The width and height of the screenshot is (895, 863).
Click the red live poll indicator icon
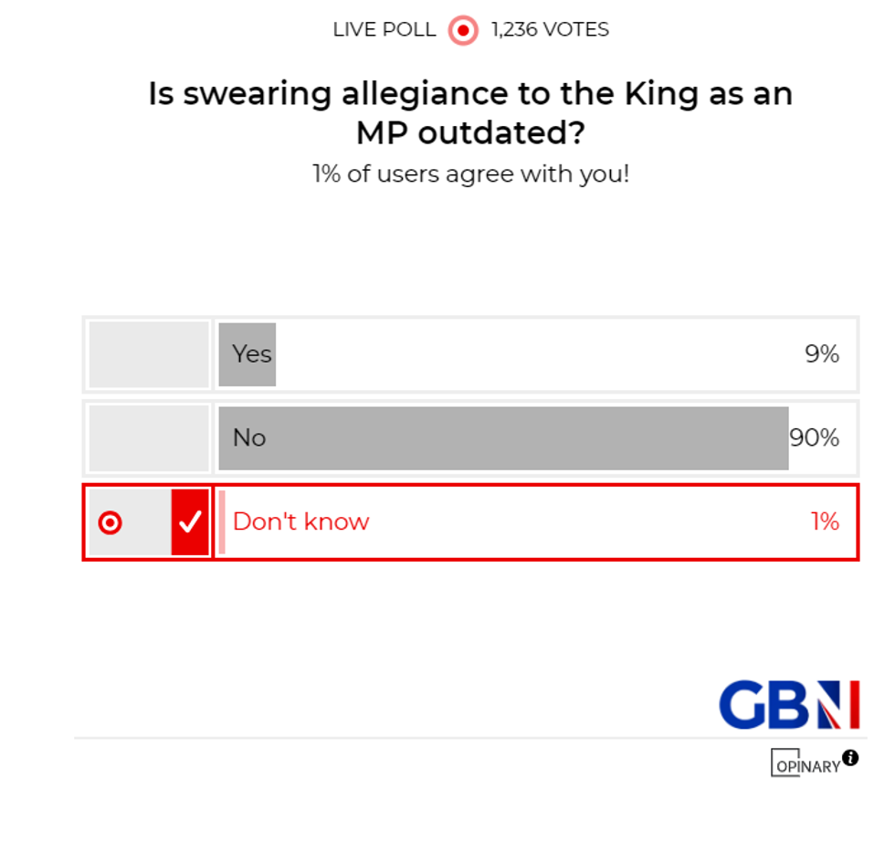tap(463, 30)
